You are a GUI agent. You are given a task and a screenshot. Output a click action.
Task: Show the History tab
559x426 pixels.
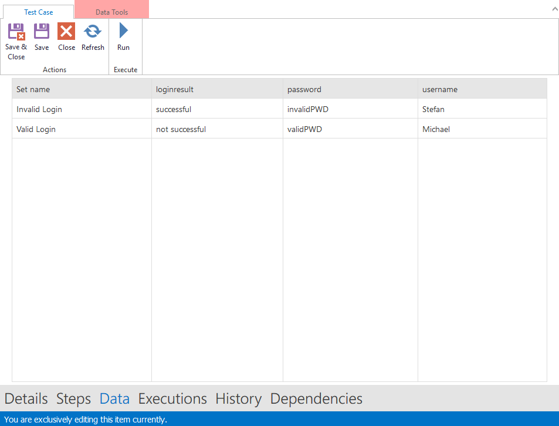(x=238, y=399)
